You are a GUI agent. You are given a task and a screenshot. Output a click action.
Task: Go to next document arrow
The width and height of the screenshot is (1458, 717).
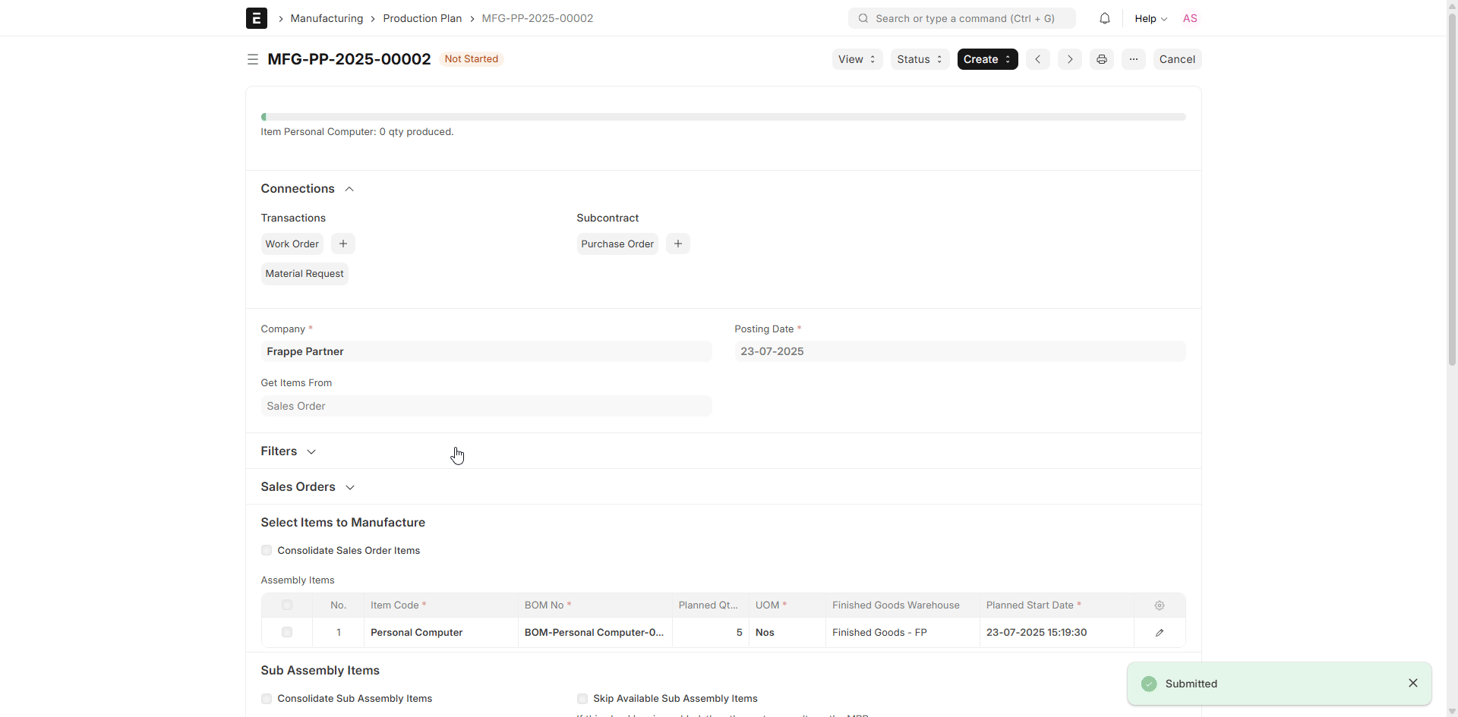[x=1069, y=59]
